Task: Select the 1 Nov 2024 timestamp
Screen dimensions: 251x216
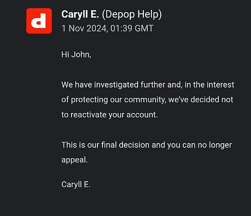Action: 84,28
